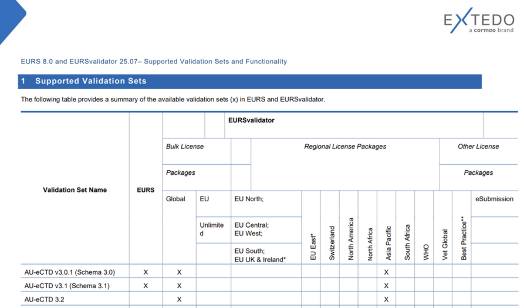Screen dimensions: 524x308
Task: Click the document title starting with EURS 8.0
Action: [154, 61]
